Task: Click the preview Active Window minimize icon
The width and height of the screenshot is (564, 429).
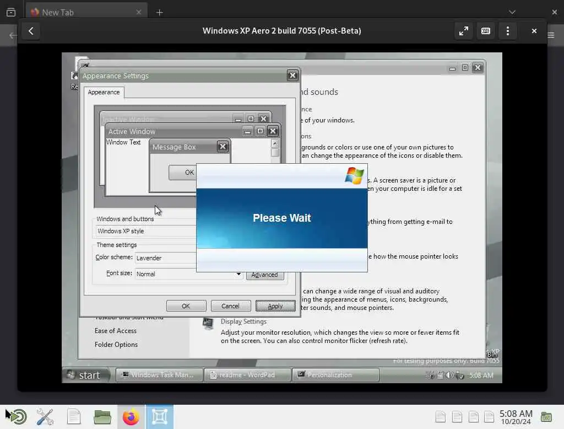Action: click(247, 131)
